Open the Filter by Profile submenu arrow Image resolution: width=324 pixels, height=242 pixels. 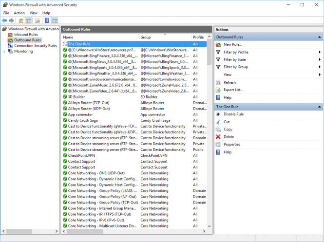pos(320,52)
